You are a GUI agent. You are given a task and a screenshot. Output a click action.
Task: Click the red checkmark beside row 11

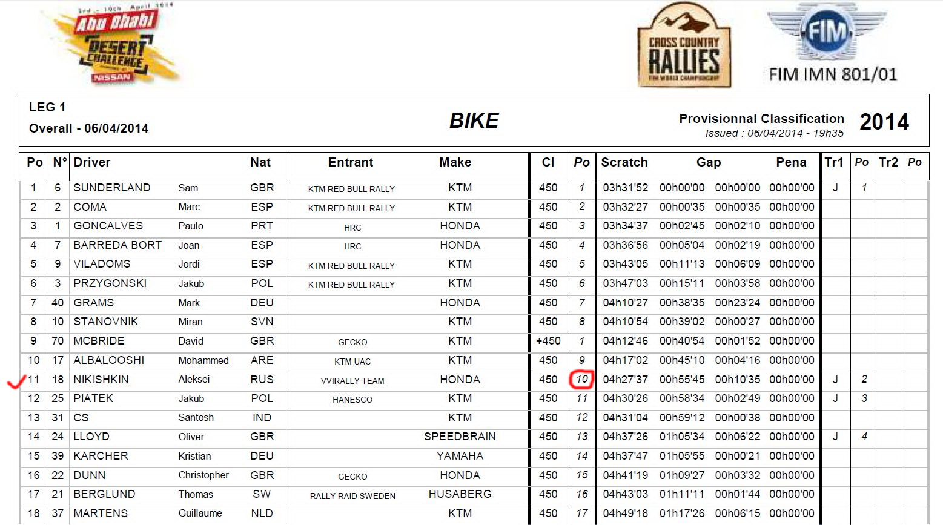click(x=15, y=381)
